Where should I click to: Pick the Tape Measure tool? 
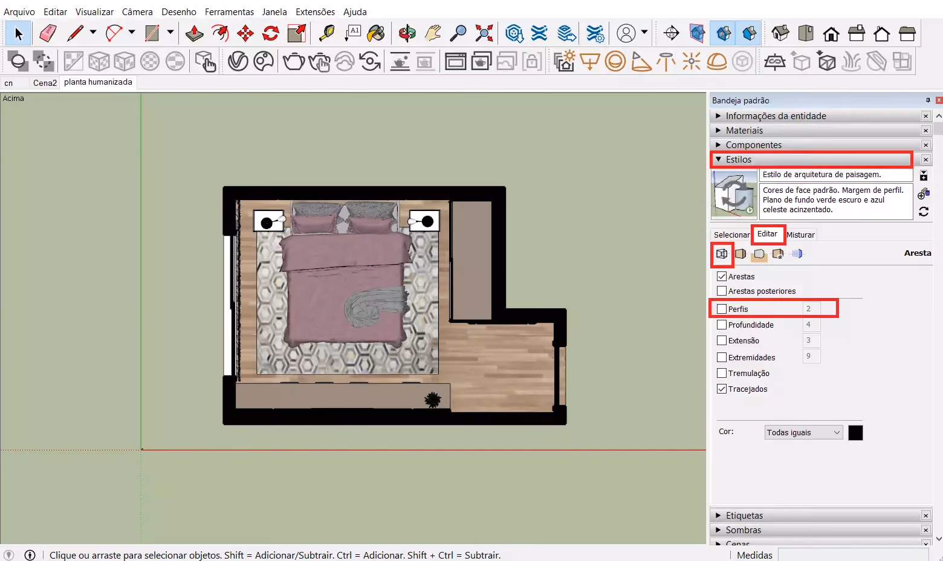(x=326, y=33)
